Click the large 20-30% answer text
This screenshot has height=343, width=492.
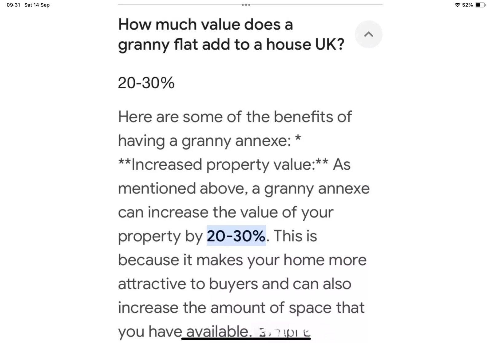point(146,83)
